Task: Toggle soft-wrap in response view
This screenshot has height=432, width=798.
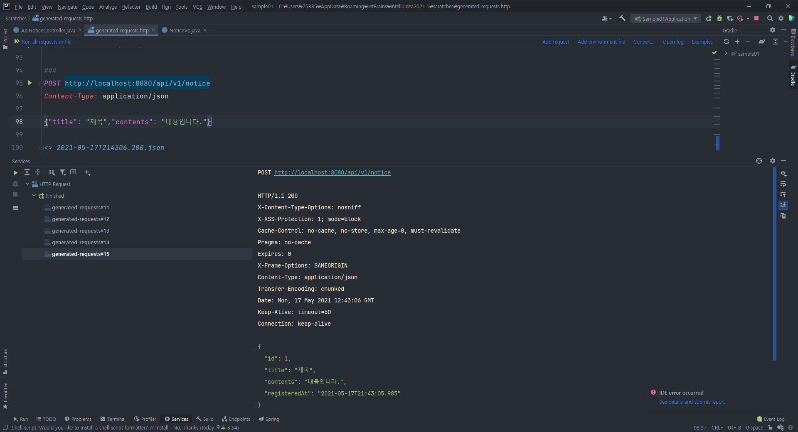Action: (x=783, y=184)
